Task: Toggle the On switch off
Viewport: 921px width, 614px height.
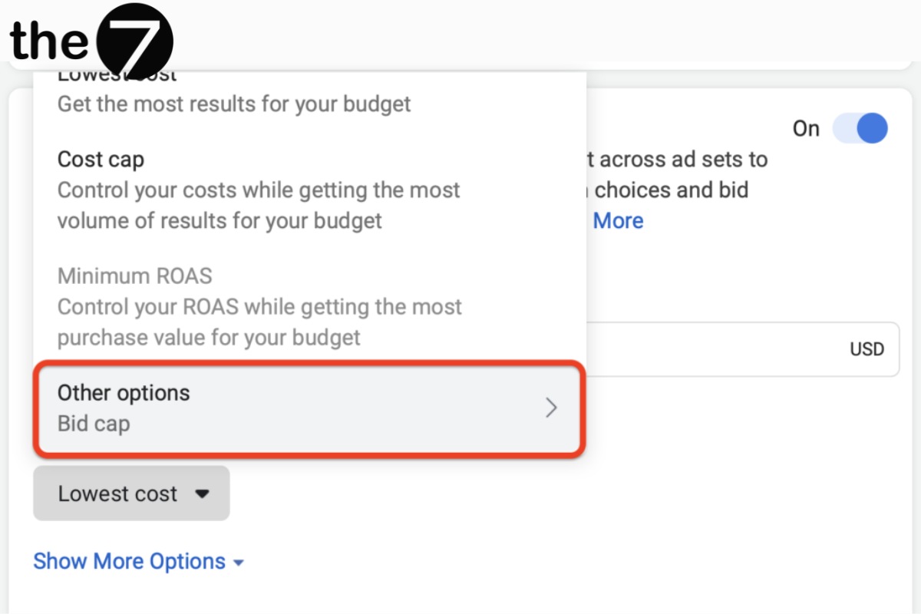Action: point(860,128)
